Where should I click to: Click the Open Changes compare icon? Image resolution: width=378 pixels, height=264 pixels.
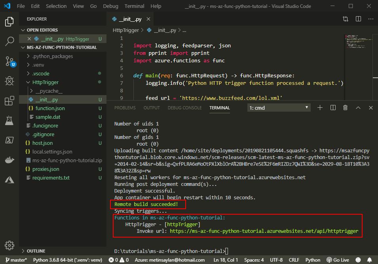click(346, 19)
